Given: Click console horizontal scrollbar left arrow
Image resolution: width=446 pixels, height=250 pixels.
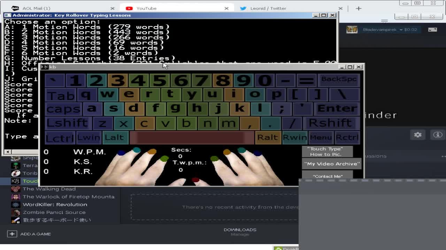Looking at the screenshot, I should pyautogui.click(x=7, y=152).
